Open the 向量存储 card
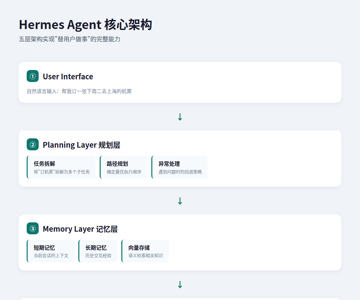The image size is (360, 300). pos(145,251)
